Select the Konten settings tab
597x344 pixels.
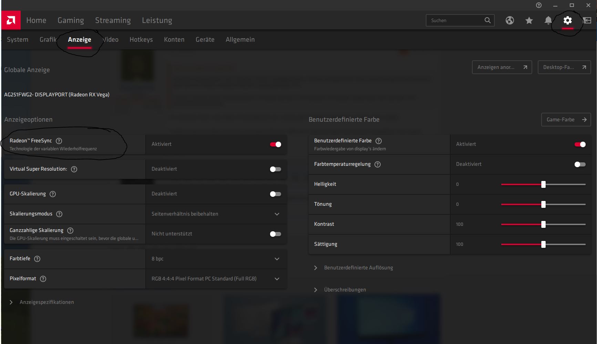tap(174, 40)
